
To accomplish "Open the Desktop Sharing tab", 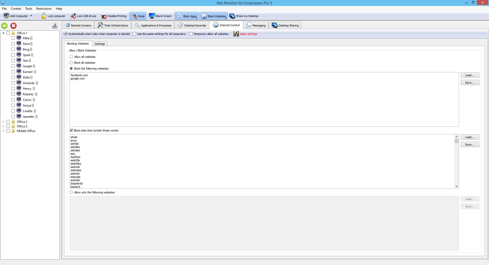I will (285, 25).
